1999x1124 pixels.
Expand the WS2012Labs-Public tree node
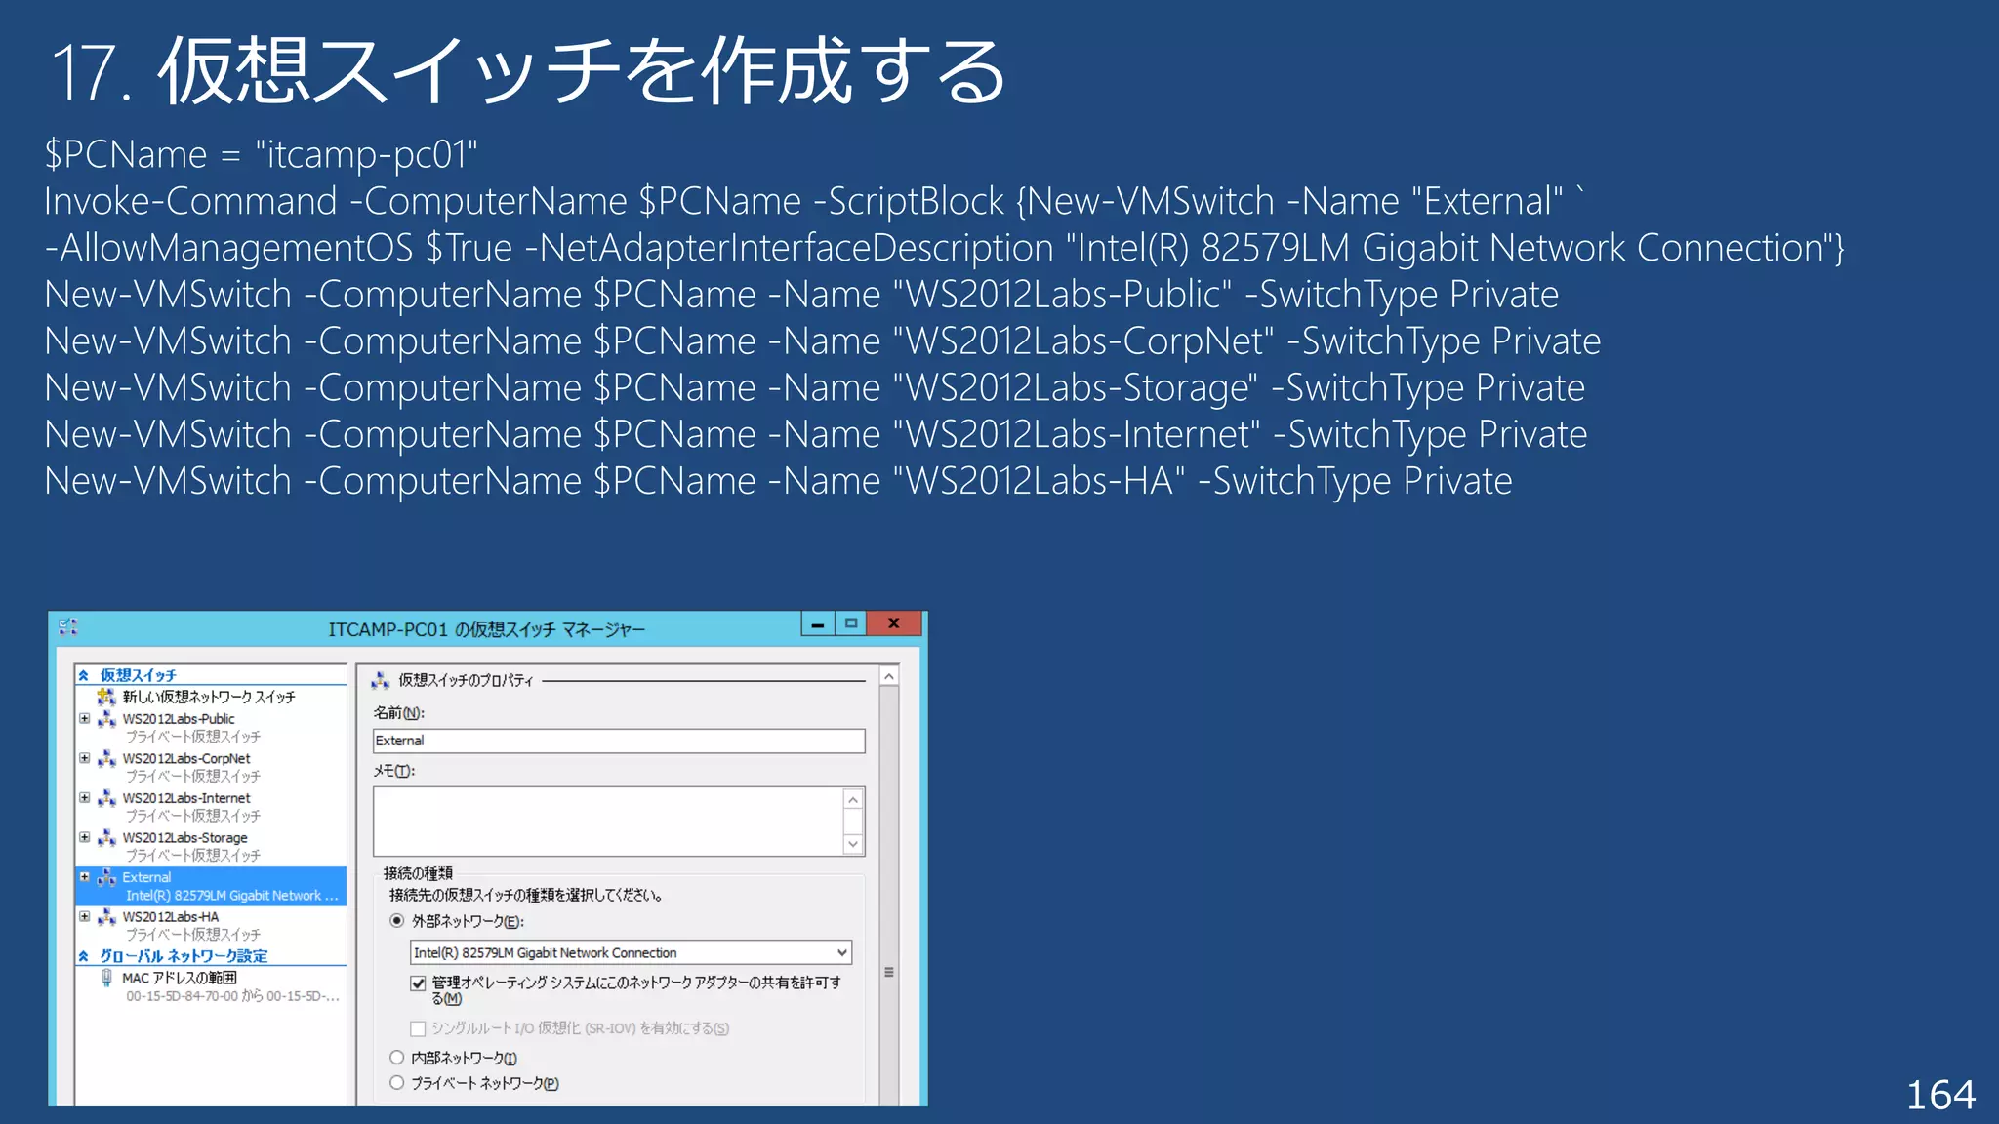click(x=85, y=719)
